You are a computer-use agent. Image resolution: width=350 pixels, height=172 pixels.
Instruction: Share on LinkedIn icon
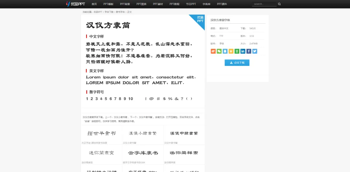coord(243,51)
